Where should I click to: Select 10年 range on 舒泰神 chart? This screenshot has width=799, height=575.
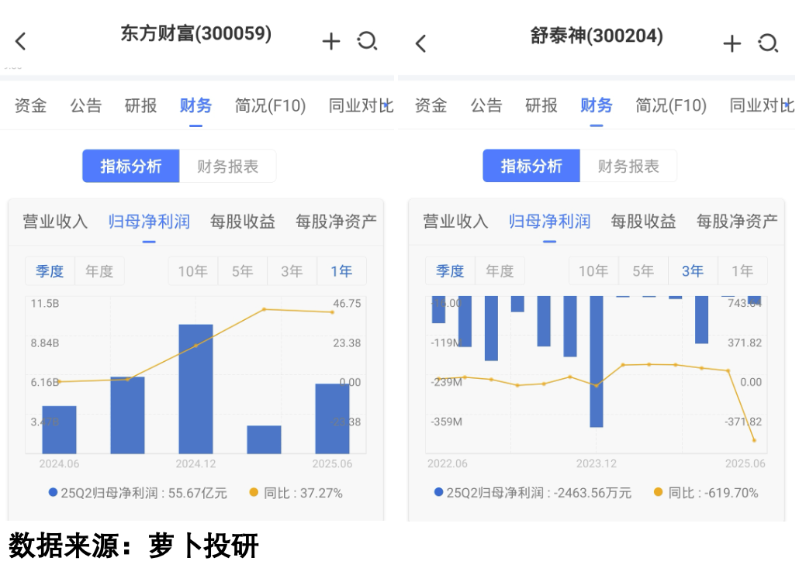(593, 271)
